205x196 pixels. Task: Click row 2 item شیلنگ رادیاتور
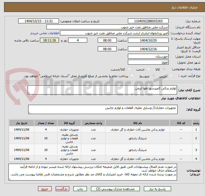138,138
